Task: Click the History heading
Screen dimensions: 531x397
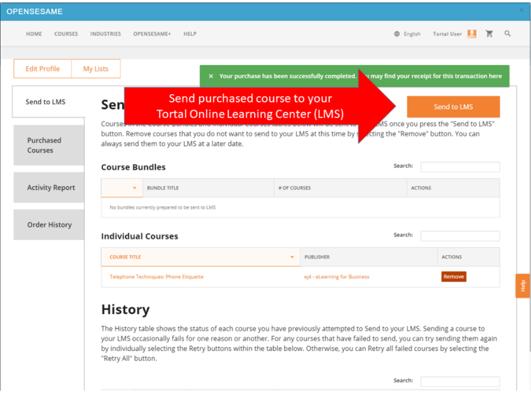Action: (125, 310)
